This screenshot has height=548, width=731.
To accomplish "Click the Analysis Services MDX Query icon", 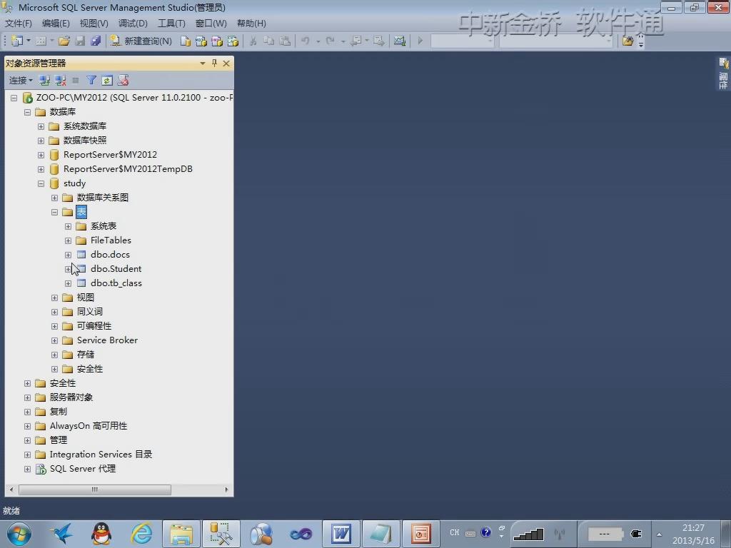I will click(201, 41).
